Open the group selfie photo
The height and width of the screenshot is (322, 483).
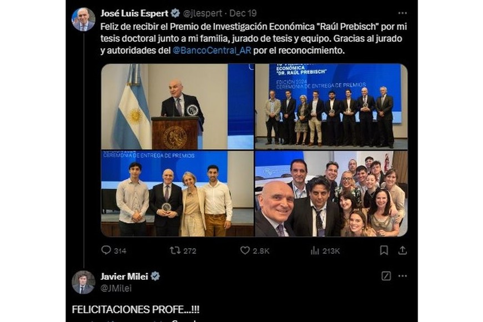331,194
